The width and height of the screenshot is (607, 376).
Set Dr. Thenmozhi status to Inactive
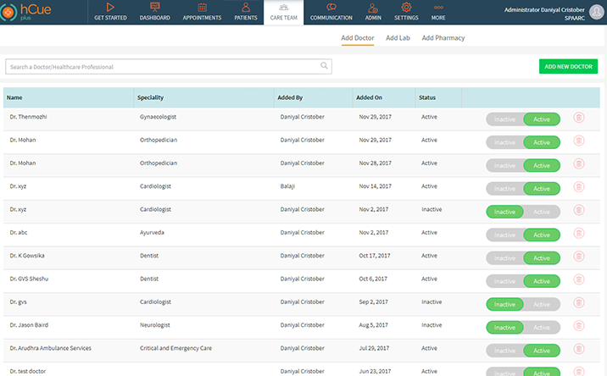[504, 119]
